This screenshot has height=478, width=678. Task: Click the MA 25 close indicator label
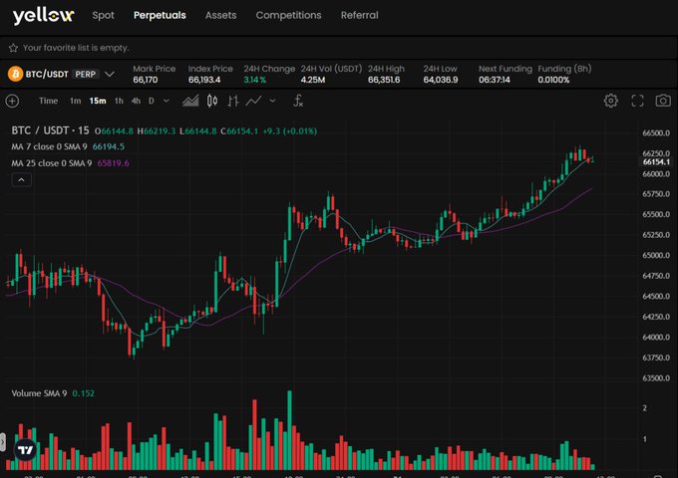pyautogui.click(x=52, y=163)
